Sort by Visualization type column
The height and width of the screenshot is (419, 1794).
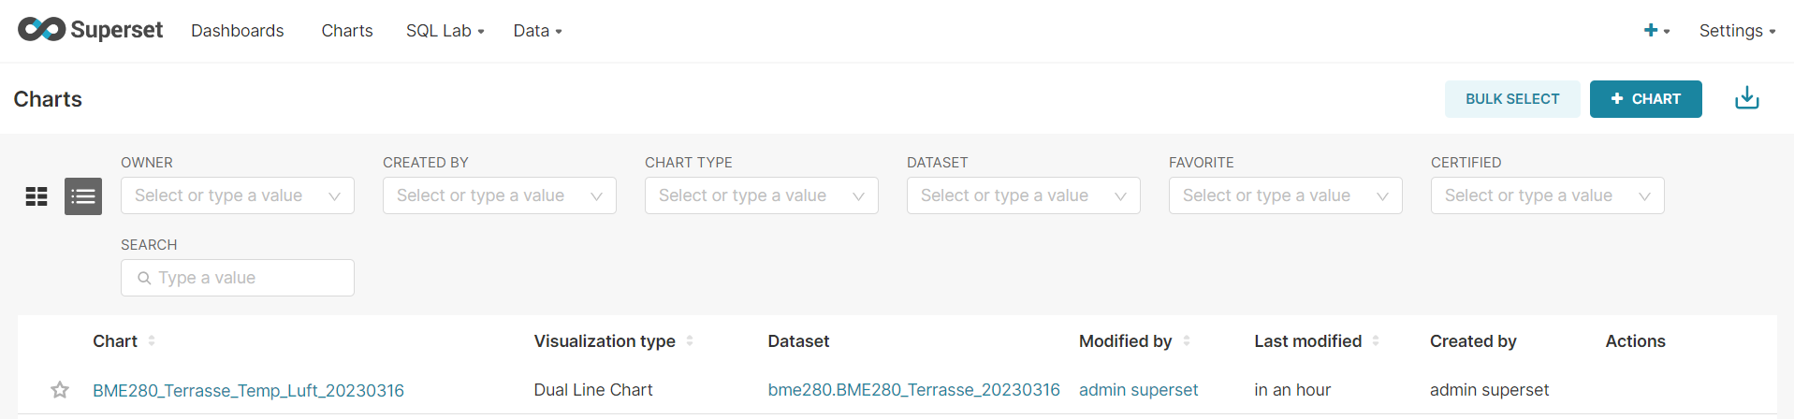tap(690, 341)
